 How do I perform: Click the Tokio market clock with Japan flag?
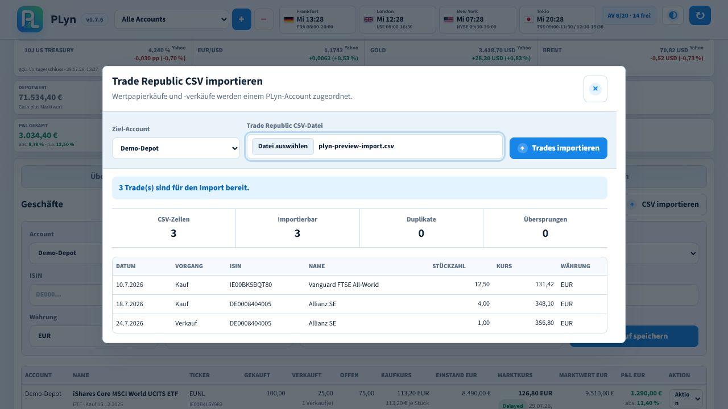click(x=558, y=19)
